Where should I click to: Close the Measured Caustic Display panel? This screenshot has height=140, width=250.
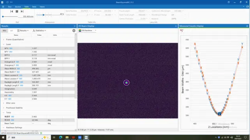pos(247,26)
